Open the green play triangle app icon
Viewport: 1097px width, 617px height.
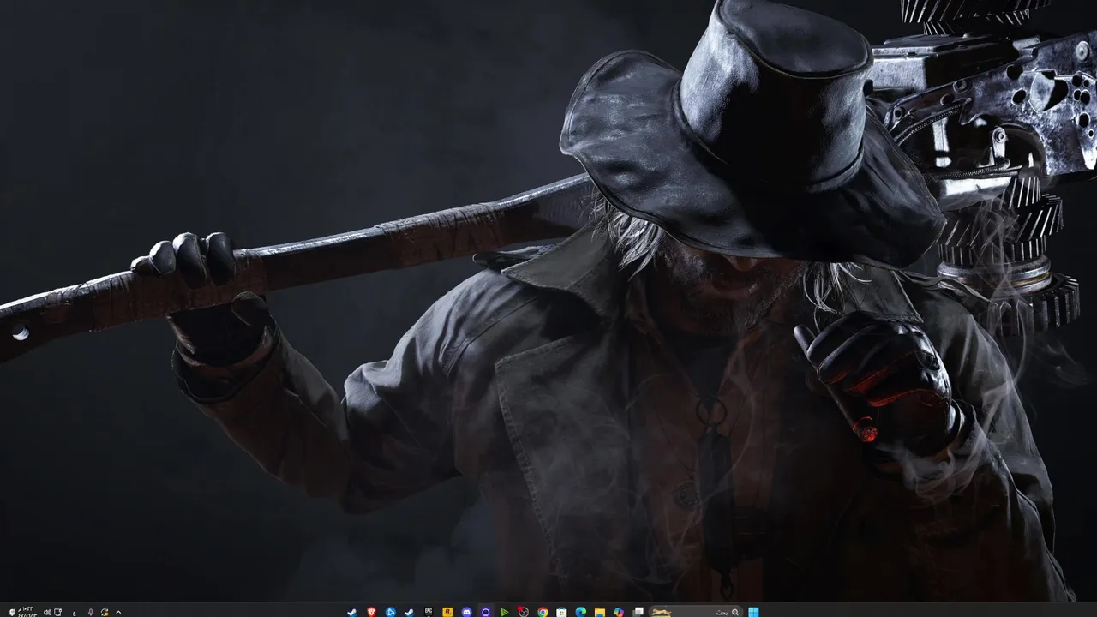(505, 612)
